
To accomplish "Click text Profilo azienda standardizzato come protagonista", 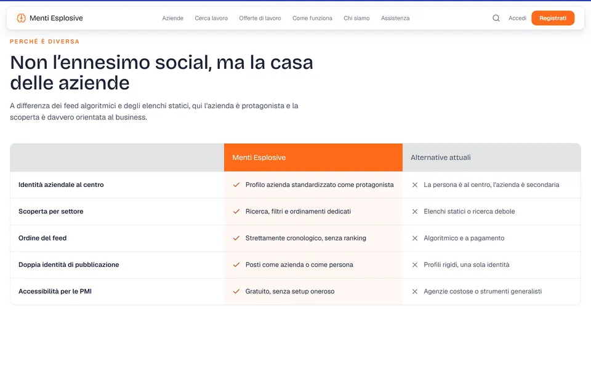I will pos(320,185).
